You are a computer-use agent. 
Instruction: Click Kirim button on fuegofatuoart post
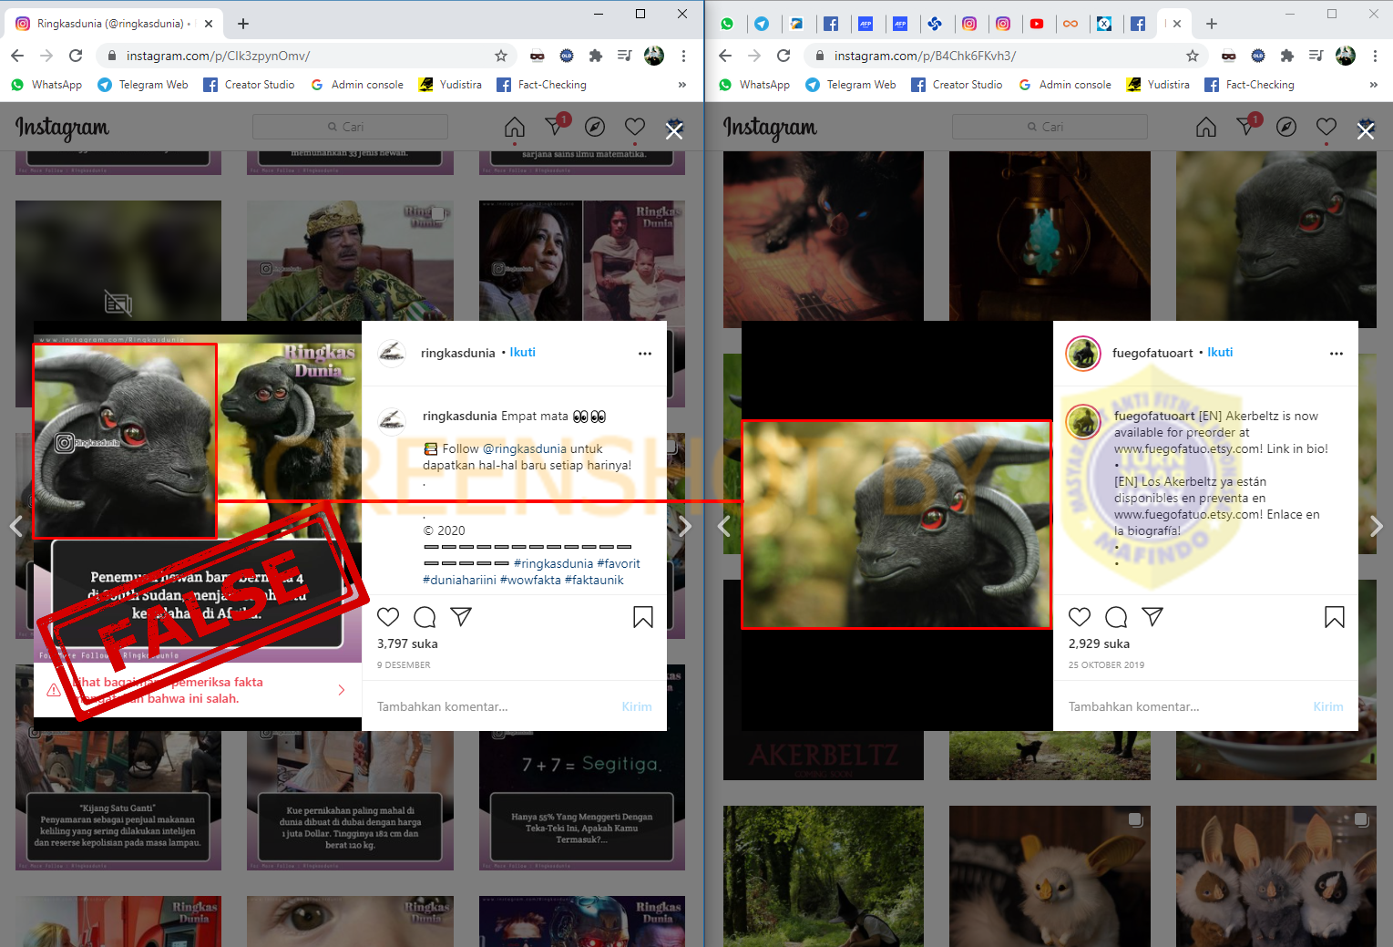click(1328, 706)
